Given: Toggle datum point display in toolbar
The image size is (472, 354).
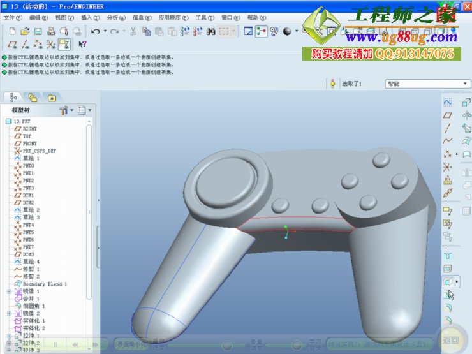Looking at the screenshot, I should pyautogui.click(x=38, y=44).
